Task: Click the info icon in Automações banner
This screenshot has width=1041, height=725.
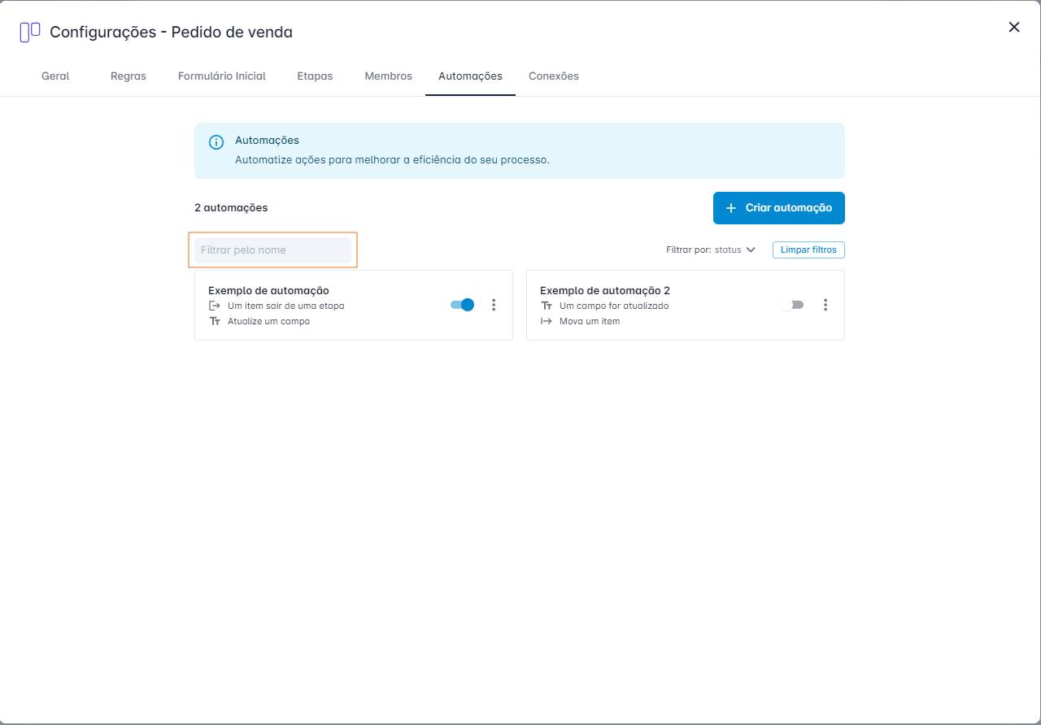Action: [x=216, y=142]
